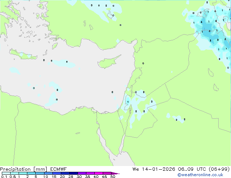Pick the 10–15 mm legend color swatch

pos(48,173)
